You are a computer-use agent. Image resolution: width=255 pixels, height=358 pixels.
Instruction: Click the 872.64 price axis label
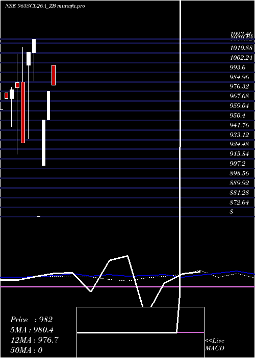[x=239, y=203]
